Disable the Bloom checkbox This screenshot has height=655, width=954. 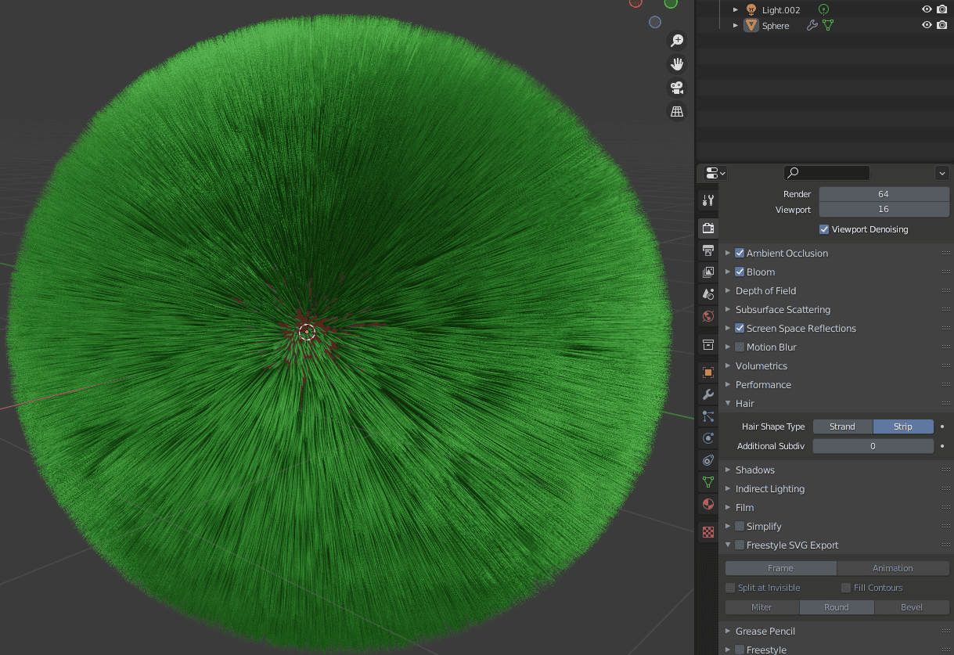click(x=740, y=272)
